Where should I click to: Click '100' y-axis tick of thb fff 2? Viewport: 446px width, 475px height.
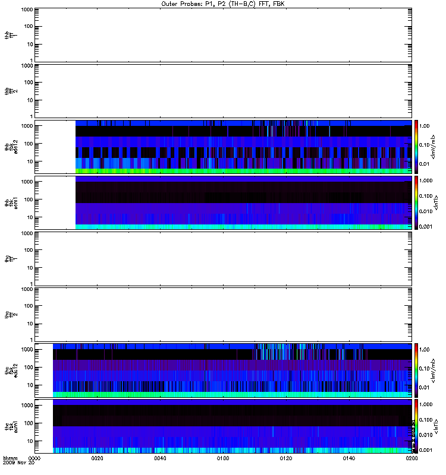click(x=29, y=83)
